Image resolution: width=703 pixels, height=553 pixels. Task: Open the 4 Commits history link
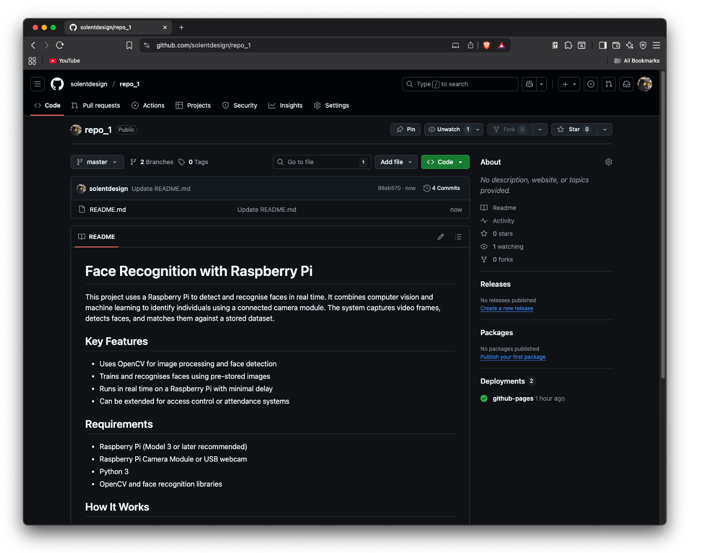(442, 188)
